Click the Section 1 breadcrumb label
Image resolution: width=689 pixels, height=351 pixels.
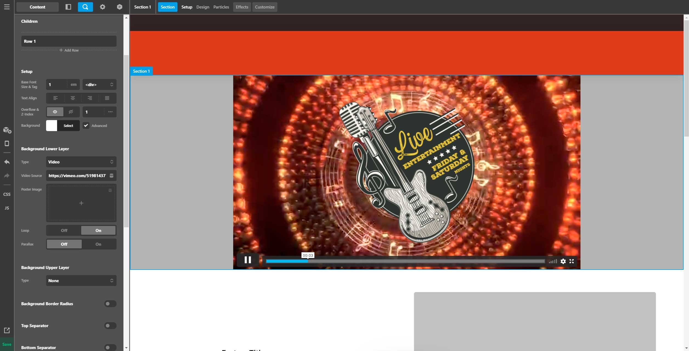(x=143, y=7)
